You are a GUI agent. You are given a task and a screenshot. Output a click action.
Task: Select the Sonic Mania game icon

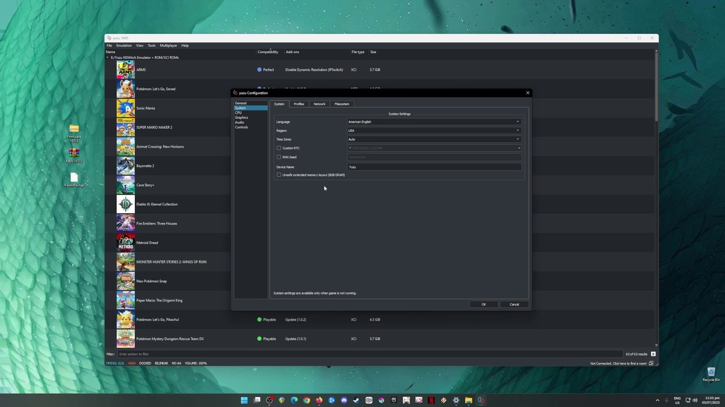click(126, 108)
